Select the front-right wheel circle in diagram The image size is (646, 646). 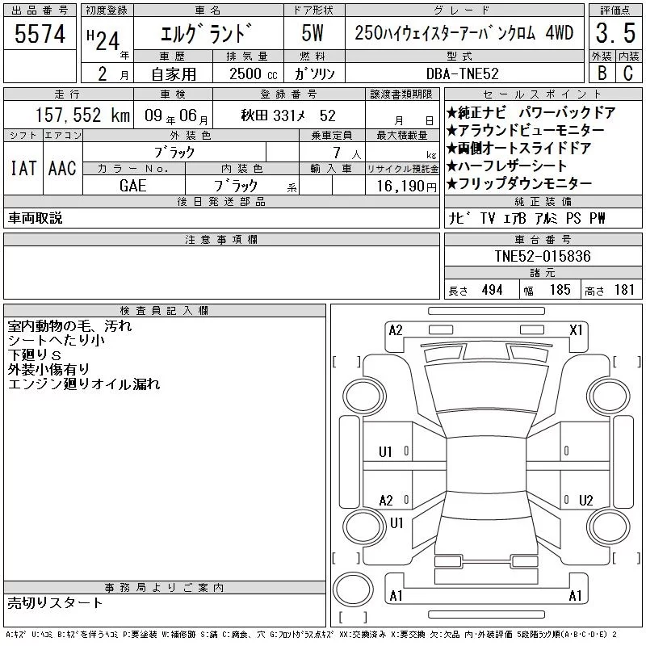click(608, 396)
